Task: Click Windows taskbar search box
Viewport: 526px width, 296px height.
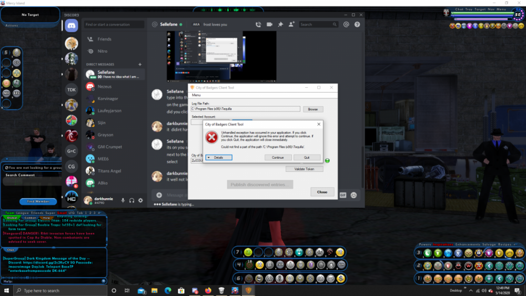Action: click(60, 291)
